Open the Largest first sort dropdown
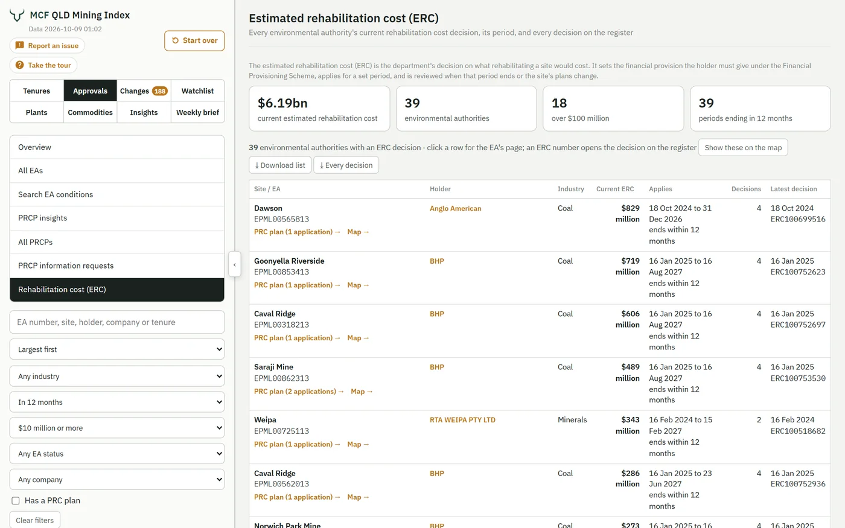The height and width of the screenshot is (528, 845). pos(117,349)
